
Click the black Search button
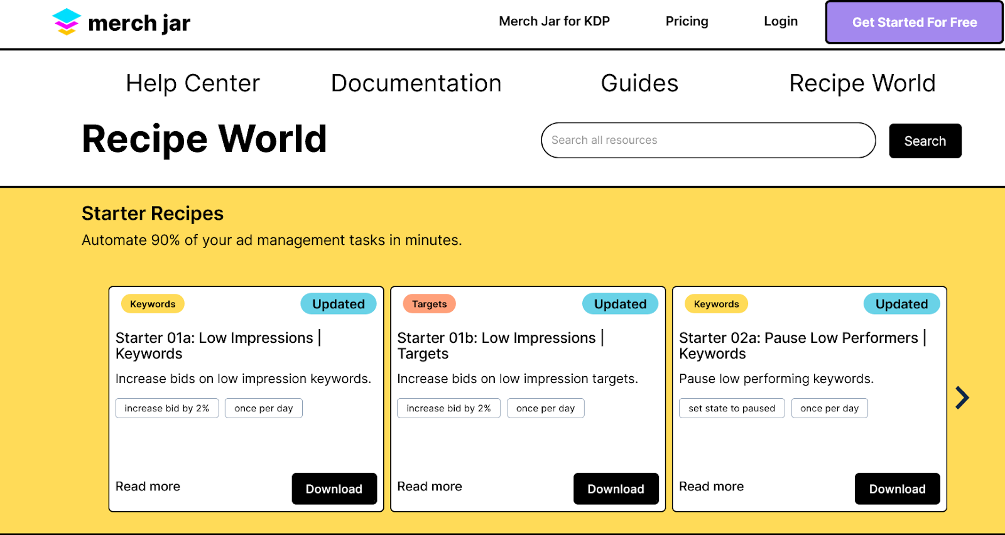[x=925, y=141]
